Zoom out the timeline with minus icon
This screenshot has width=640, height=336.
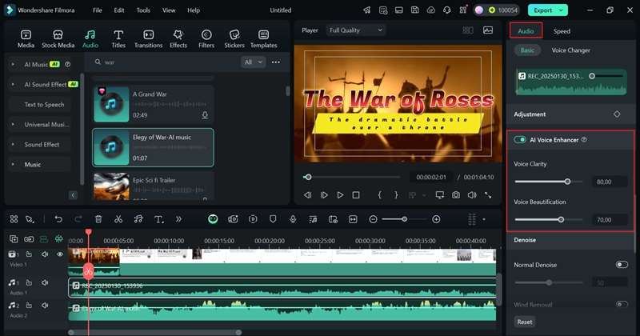pyautogui.click(x=373, y=219)
